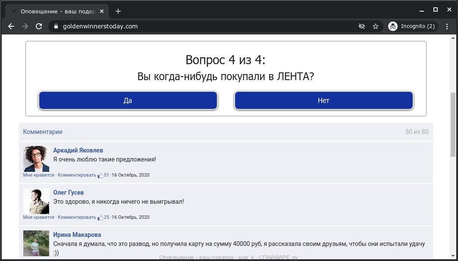Click the text 'Это здорово, я никогда ничего не выигрывал!'
458x261 pixels.
(119, 202)
